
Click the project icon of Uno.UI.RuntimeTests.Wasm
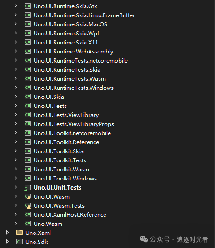(x=28, y=78)
